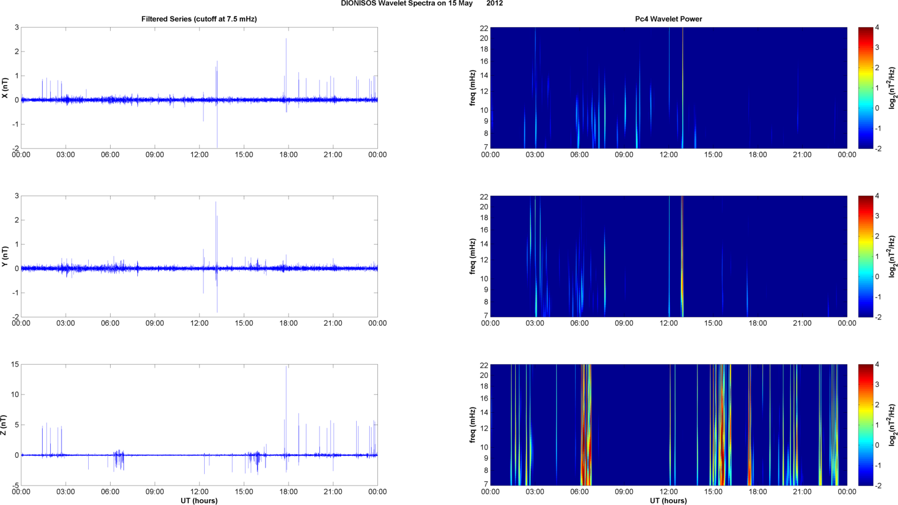898x505 pixels.
Task: Select the top wavelet plot's colorbar
Action: (x=865, y=88)
